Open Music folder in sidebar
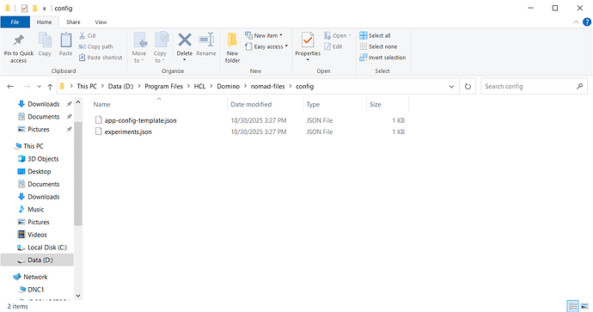The height and width of the screenshot is (312, 593). click(35, 209)
